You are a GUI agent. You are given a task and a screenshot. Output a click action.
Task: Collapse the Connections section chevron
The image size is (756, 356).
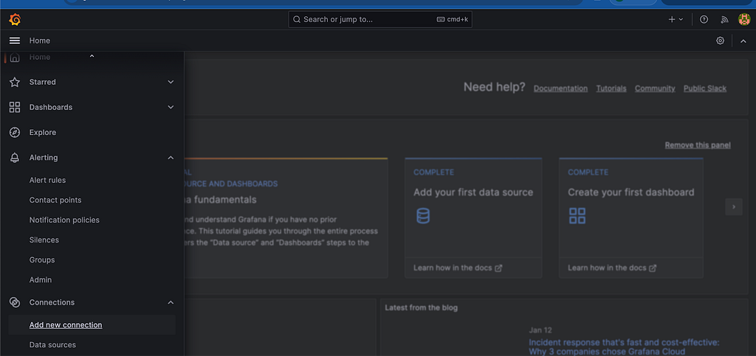(171, 303)
